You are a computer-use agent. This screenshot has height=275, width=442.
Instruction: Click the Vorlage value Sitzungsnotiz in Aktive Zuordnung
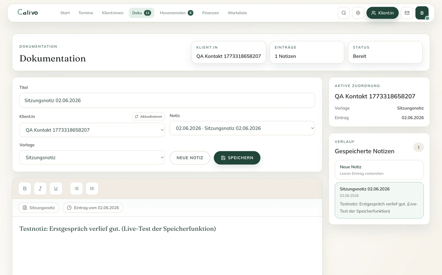410,108
